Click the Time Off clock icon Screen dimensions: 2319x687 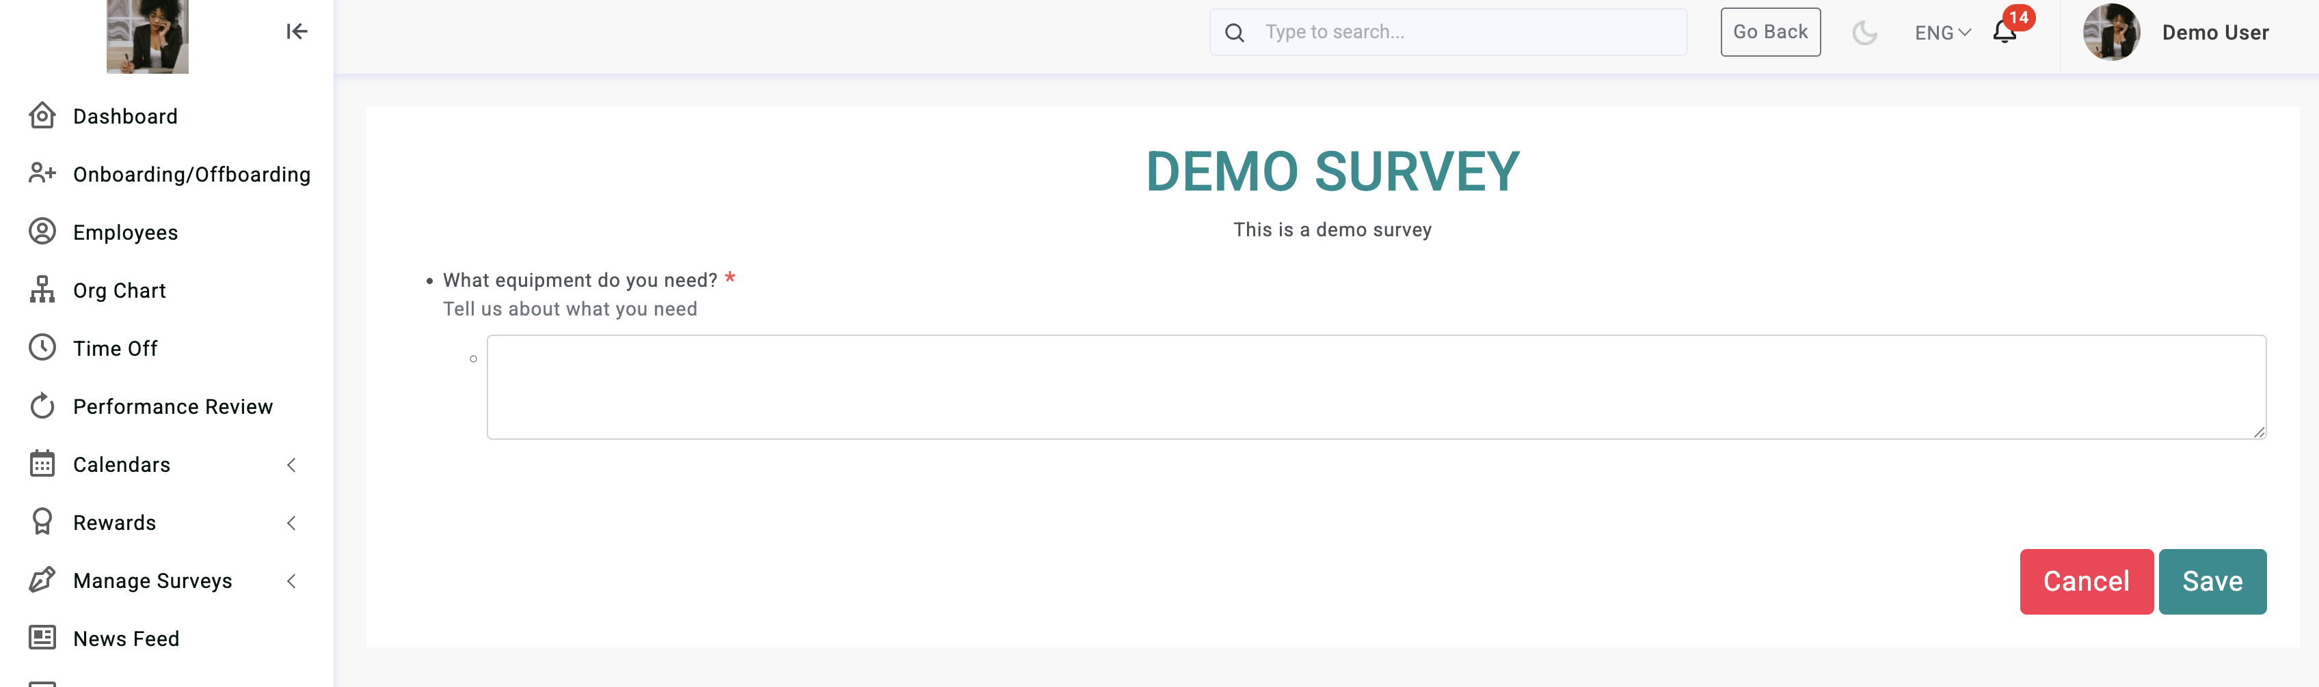point(42,347)
